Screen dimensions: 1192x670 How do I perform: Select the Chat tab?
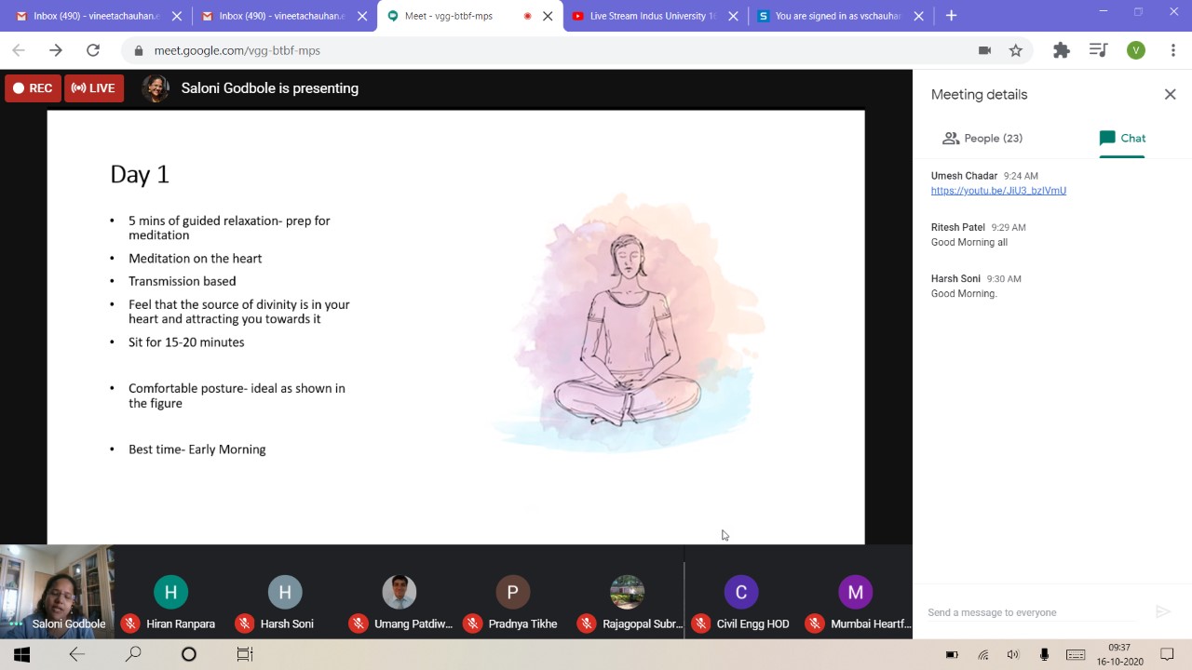point(1122,138)
